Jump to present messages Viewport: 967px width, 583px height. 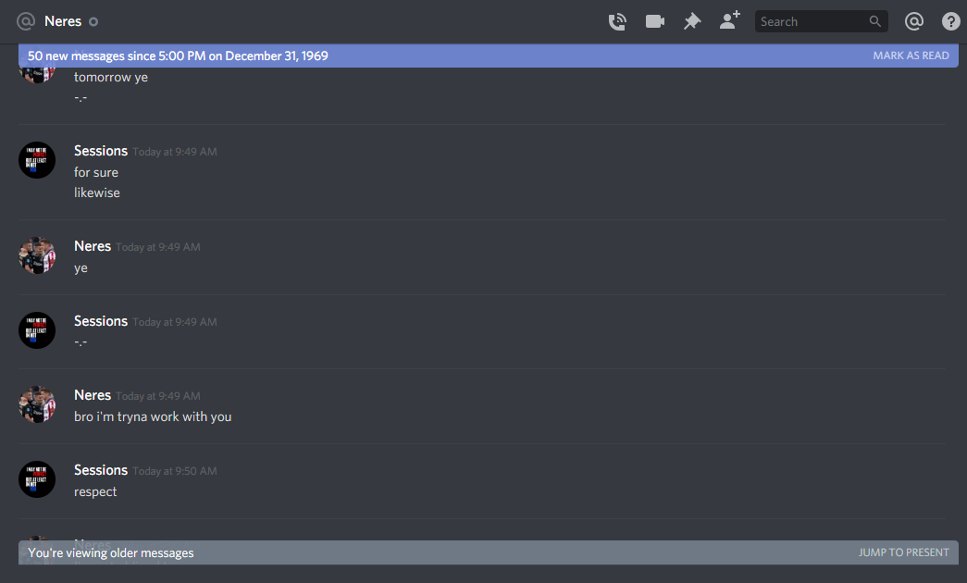coord(903,552)
